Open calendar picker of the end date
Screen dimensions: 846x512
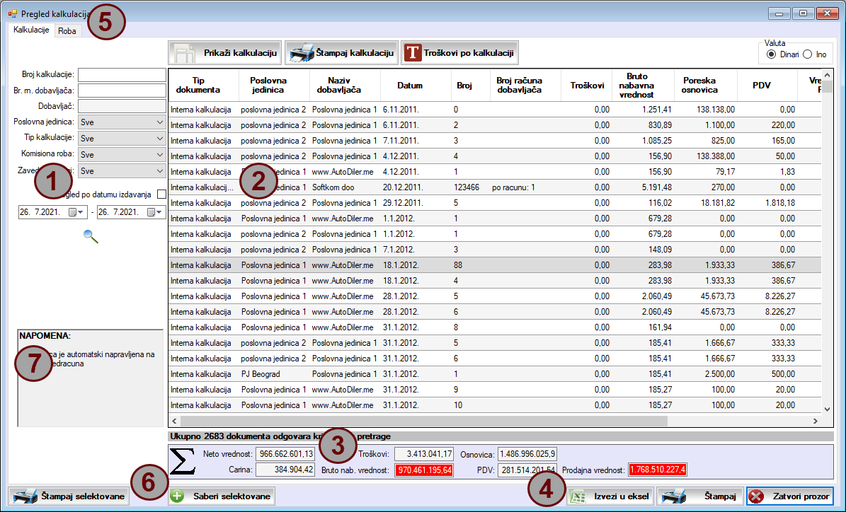[x=155, y=212]
